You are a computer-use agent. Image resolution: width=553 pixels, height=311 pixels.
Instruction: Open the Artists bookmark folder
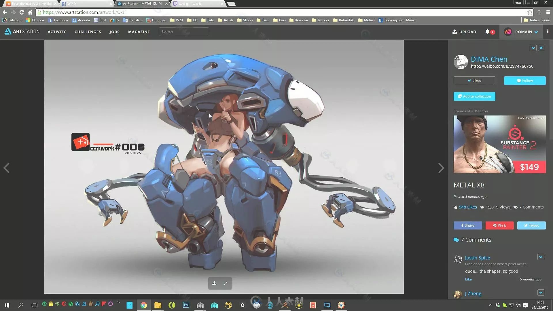(226, 20)
